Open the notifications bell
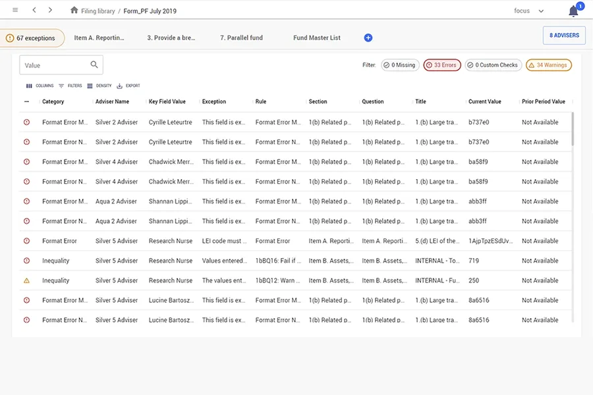This screenshot has width=593, height=395. (573, 11)
